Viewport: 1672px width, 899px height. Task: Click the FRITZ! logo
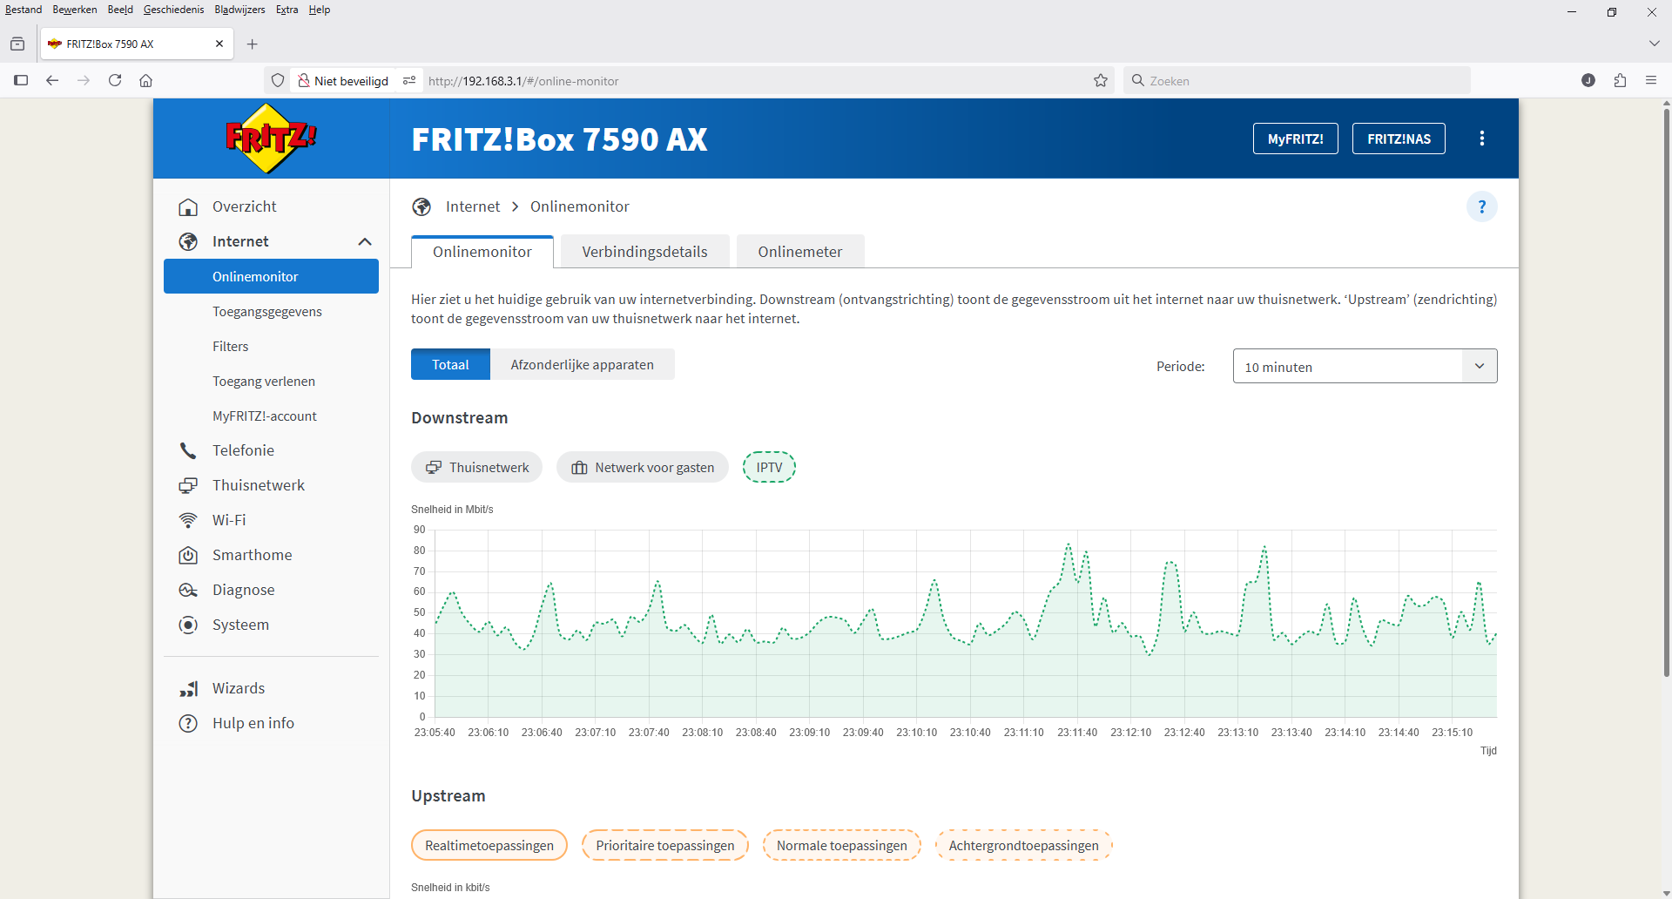coord(271,139)
